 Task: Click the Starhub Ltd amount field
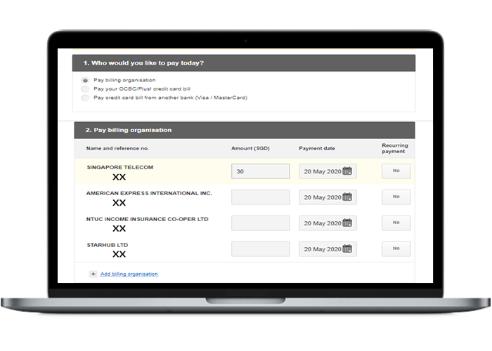click(x=261, y=249)
